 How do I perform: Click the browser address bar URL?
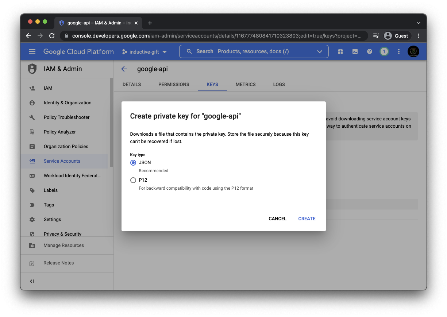coord(217,36)
